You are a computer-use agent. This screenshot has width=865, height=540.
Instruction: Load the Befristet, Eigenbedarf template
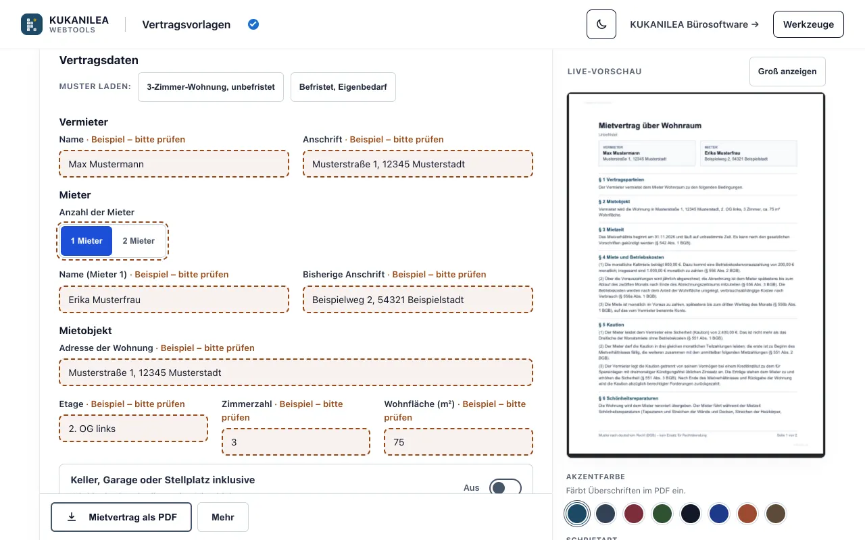343,87
